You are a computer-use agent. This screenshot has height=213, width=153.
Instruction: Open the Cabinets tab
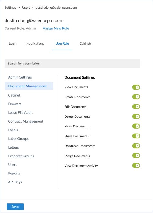click(86, 44)
